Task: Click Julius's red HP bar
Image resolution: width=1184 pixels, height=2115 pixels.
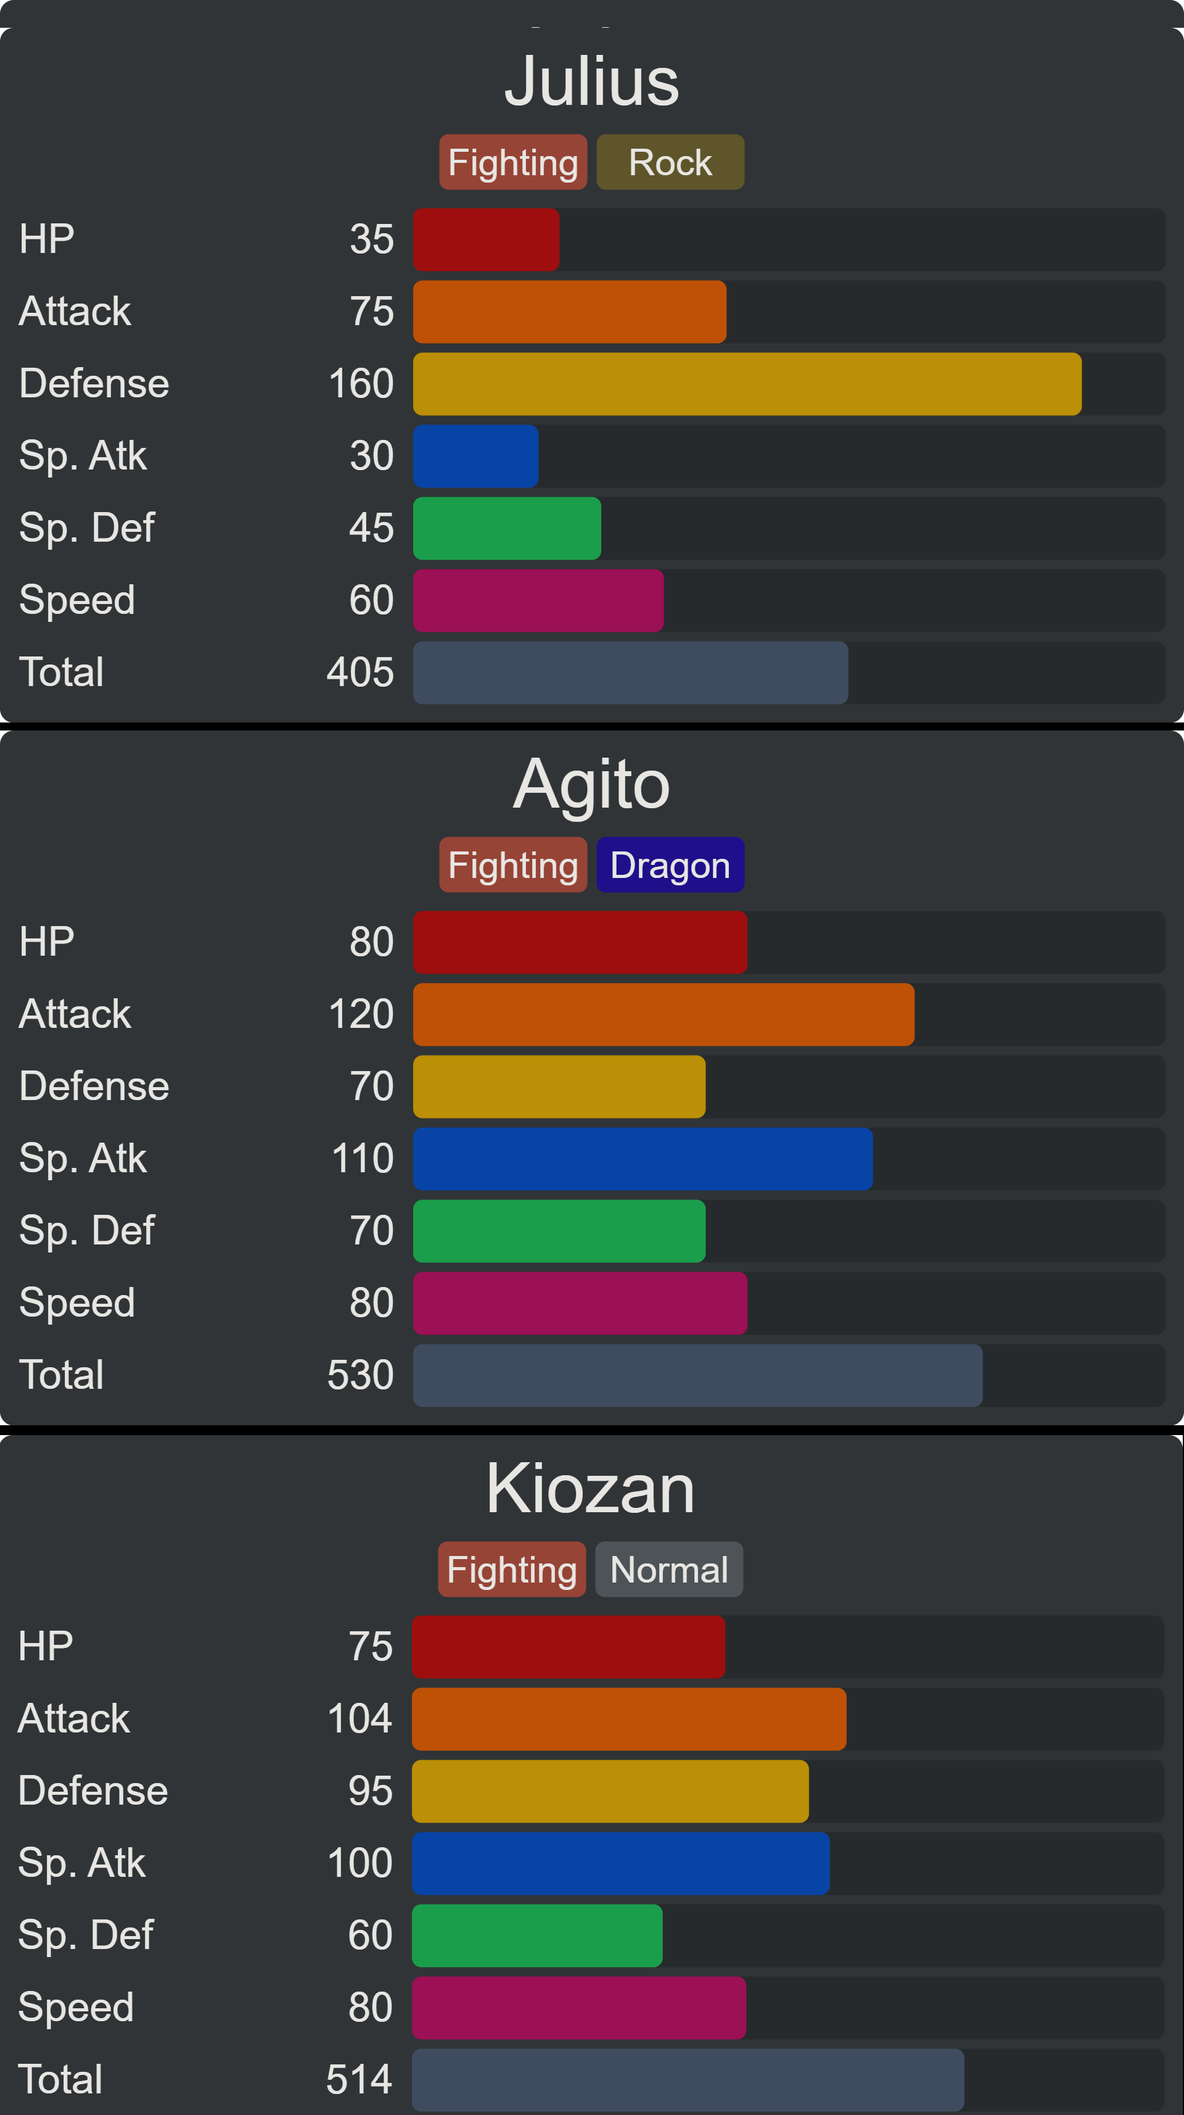Action: pyautogui.click(x=487, y=239)
